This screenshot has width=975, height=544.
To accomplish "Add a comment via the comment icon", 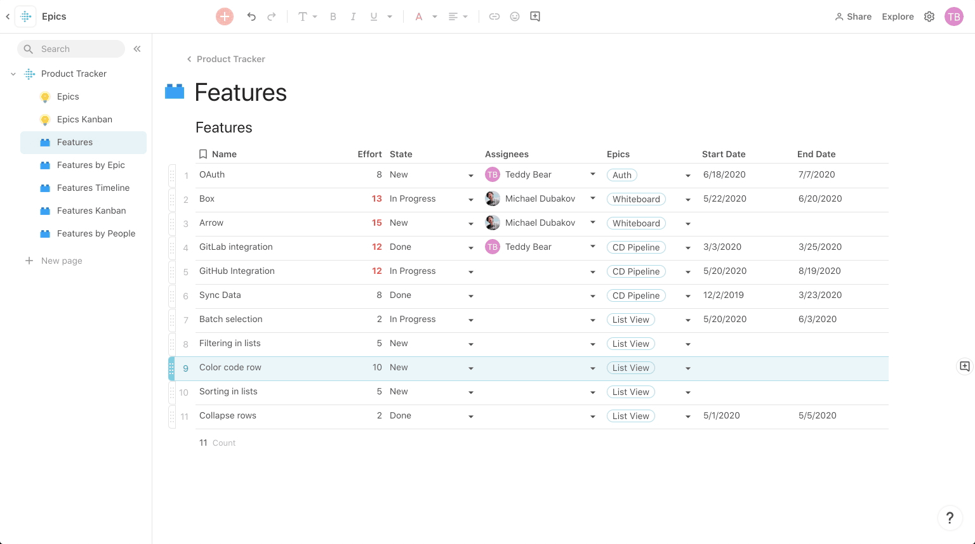I will [x=535, y=16].
